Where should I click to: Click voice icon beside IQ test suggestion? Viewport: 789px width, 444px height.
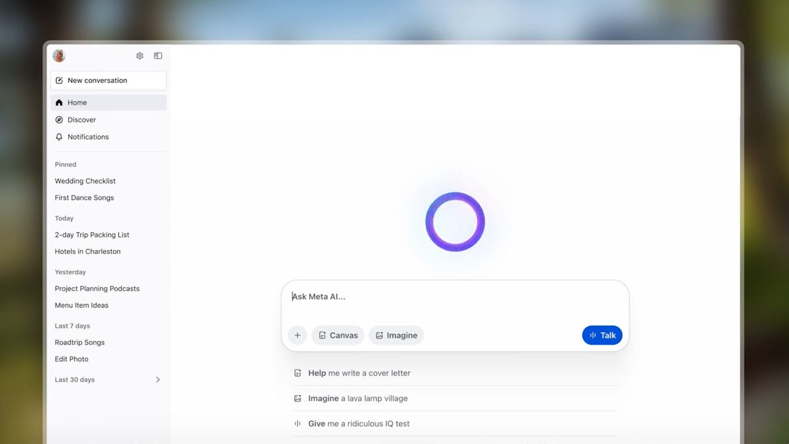click(x=297, y=424)
